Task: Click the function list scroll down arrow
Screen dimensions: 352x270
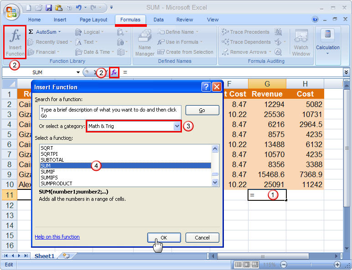Action: [x=215, y=182]
